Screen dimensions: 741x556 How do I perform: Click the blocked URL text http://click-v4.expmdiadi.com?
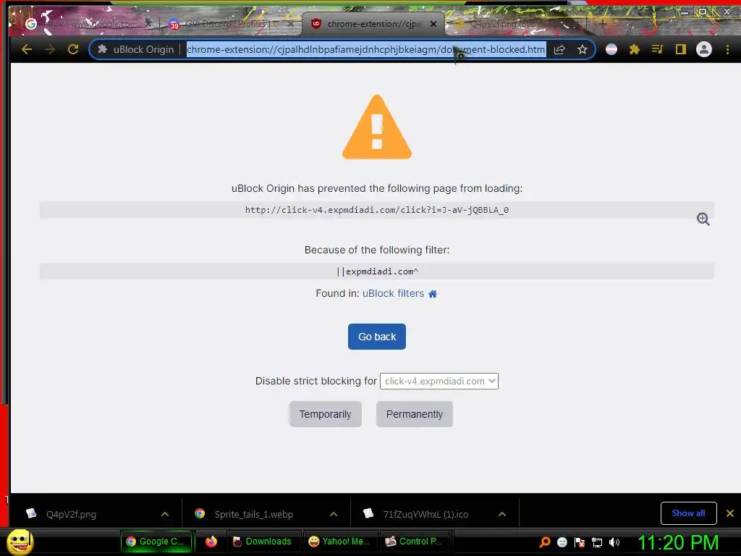tap(376, 210)
